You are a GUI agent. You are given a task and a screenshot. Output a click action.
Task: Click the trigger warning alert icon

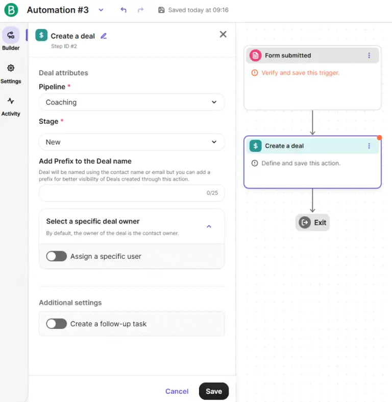pyautogui.click(x=255, y=73)
